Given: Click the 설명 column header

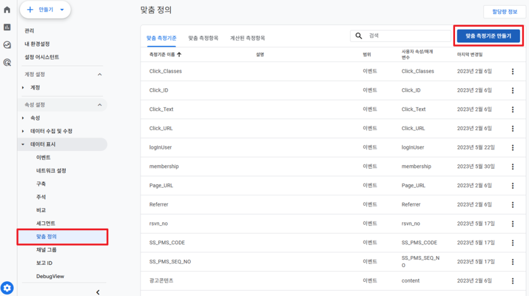Looking at the screenshot, I should coord(260,54).
